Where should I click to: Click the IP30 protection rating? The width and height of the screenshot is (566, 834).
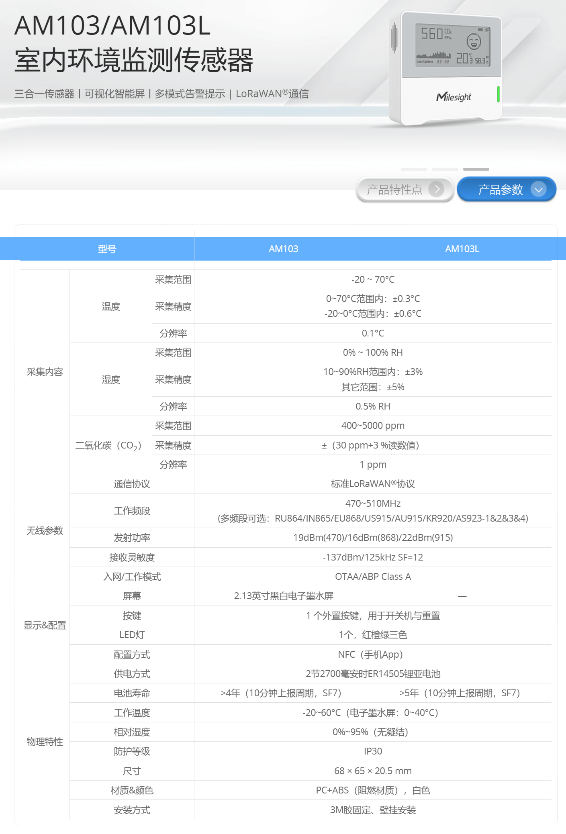(373, 751)
